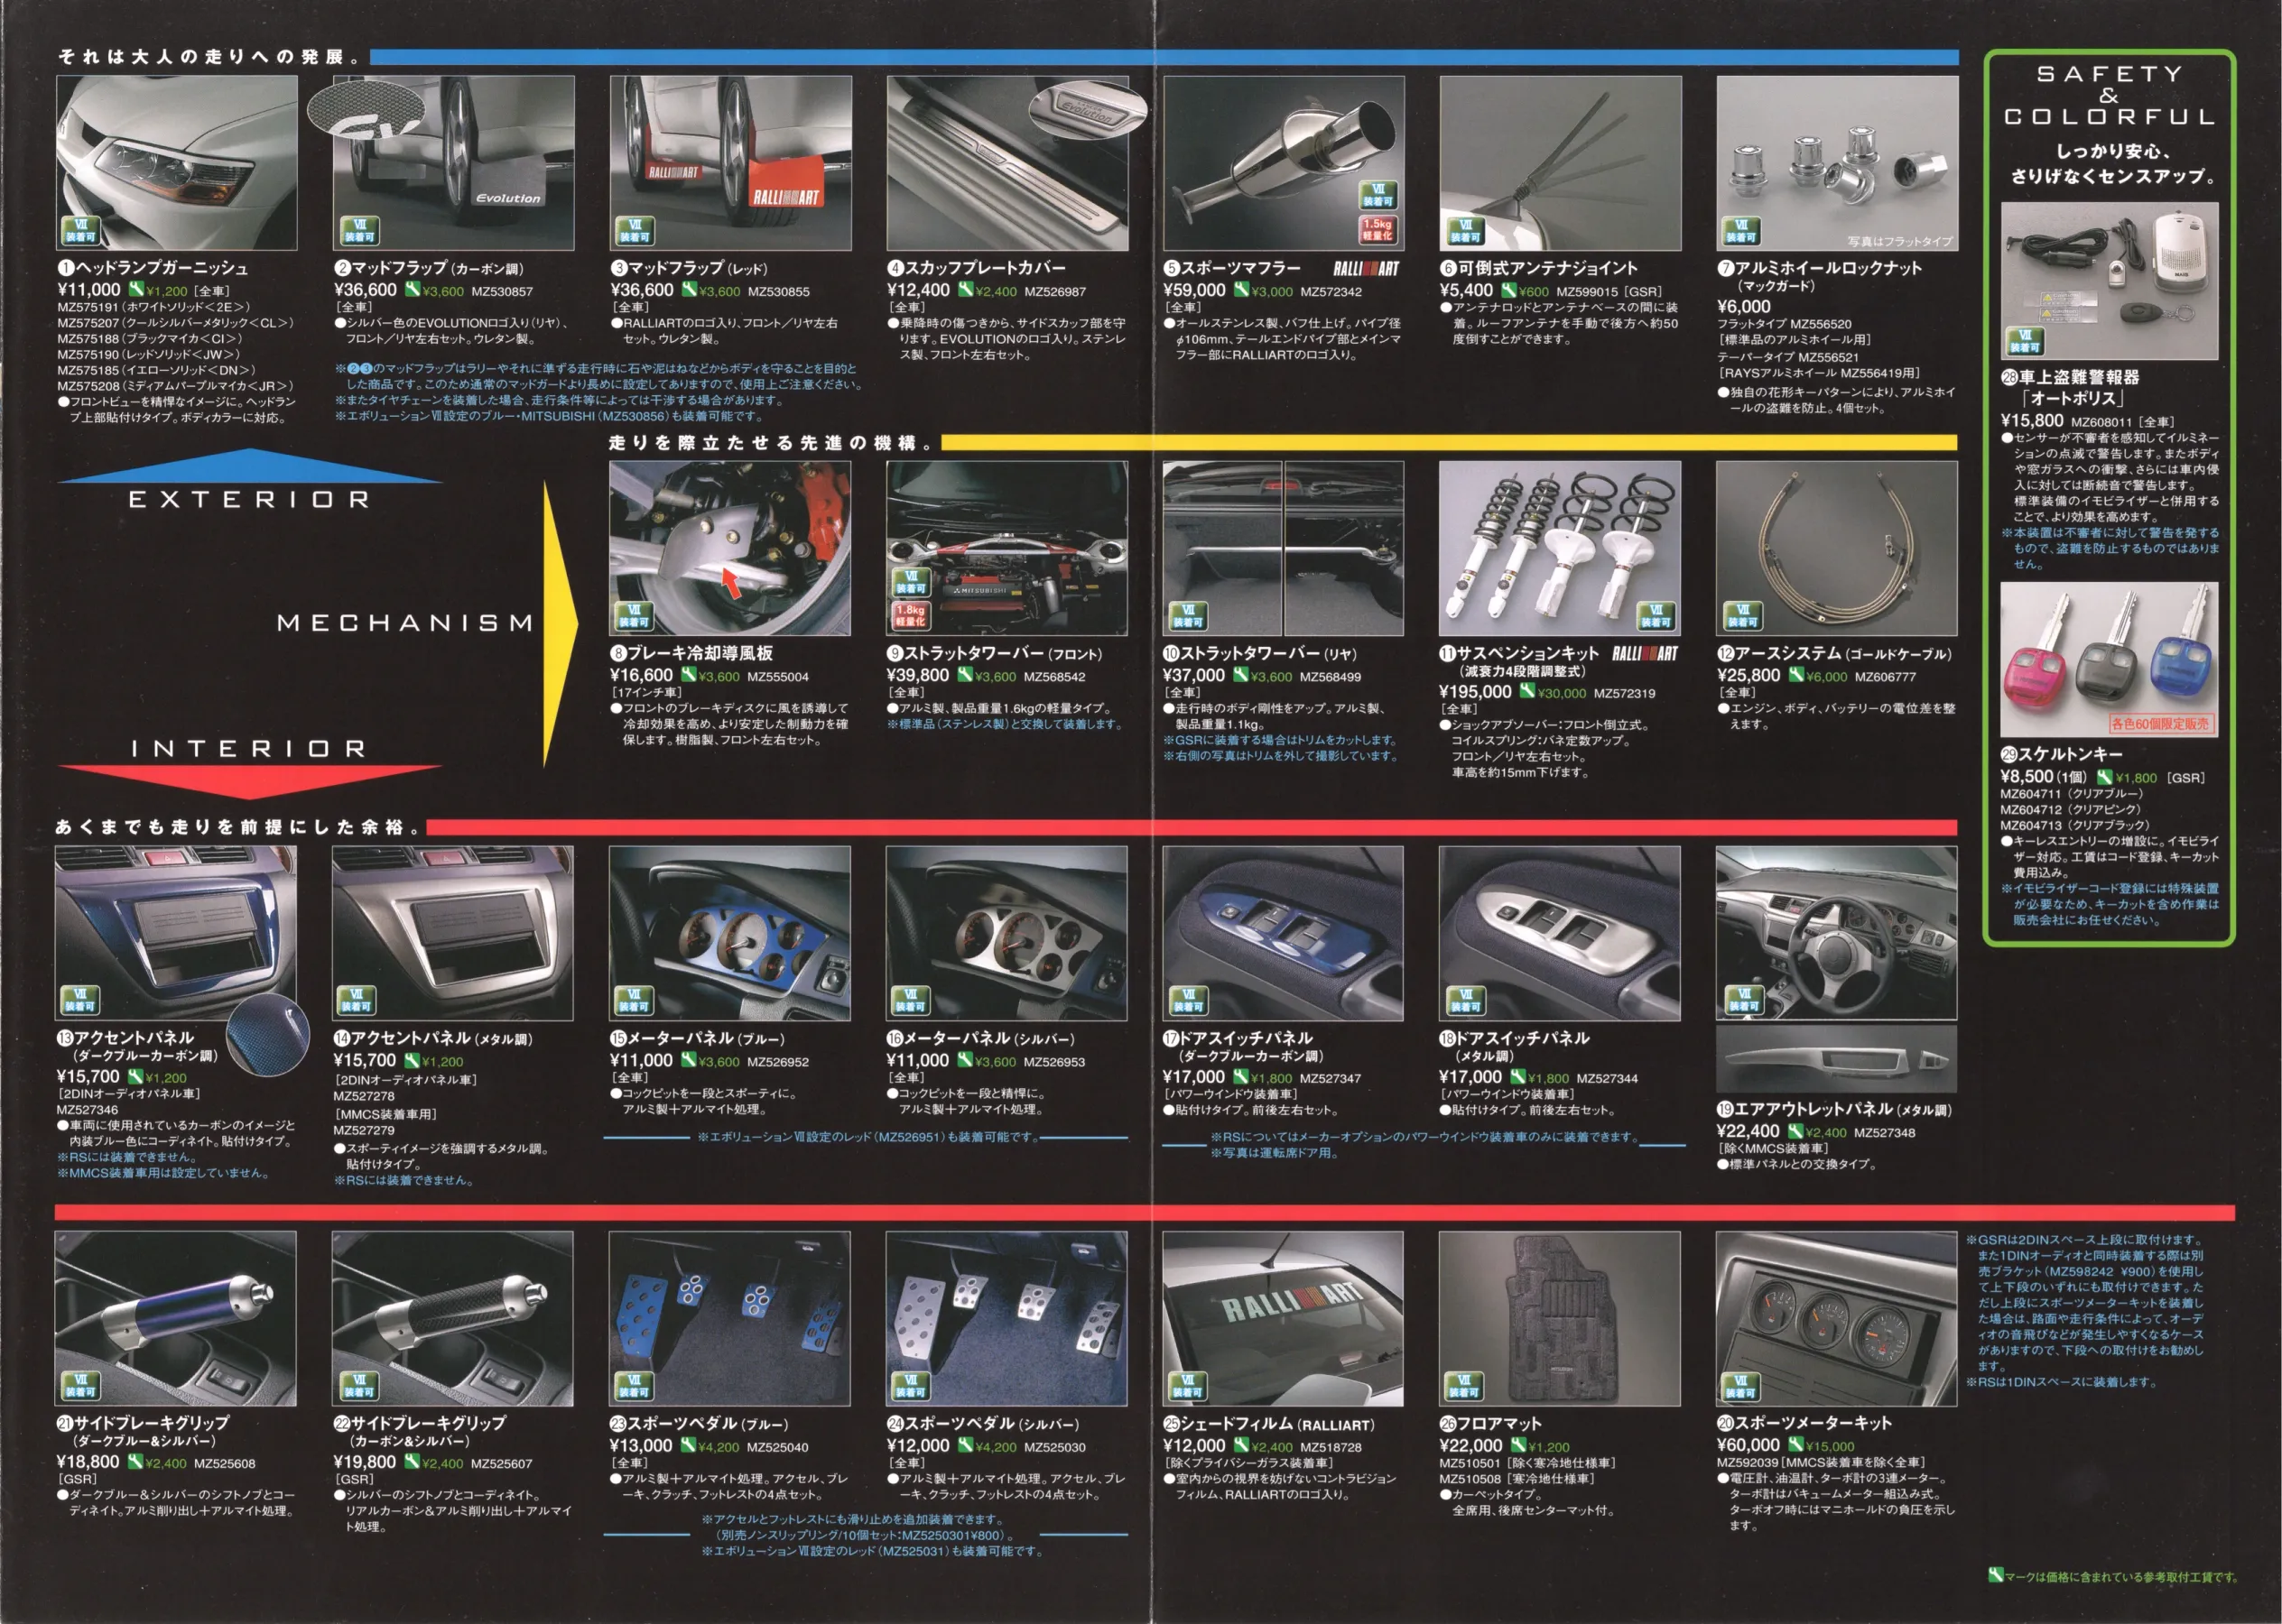This screenshot has width=2282, height=1624.
Task: Click the ⑥可倒式アンテナジョイント title
Action: (x=1539, y=268)
